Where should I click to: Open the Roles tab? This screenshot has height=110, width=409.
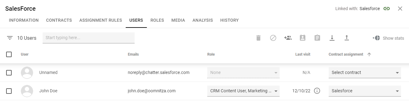point(157,20)
